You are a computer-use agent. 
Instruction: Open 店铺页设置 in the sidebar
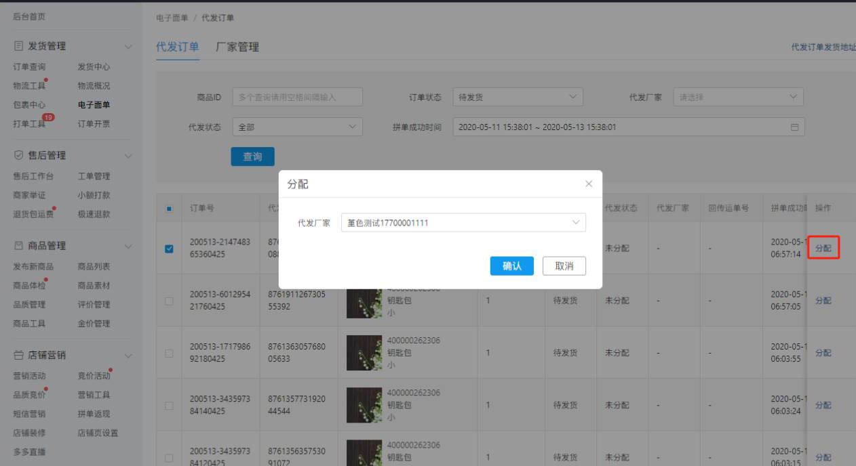click(98, 433)
